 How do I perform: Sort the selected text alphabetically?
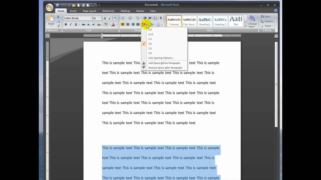coord(155,18)
